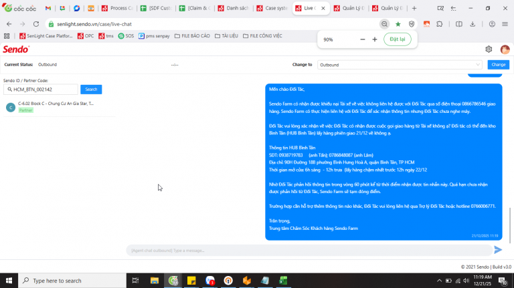Switch to the first Quản Lý Đ tab
This screenshot has width=514, height=288.
(x=349, y=8)
